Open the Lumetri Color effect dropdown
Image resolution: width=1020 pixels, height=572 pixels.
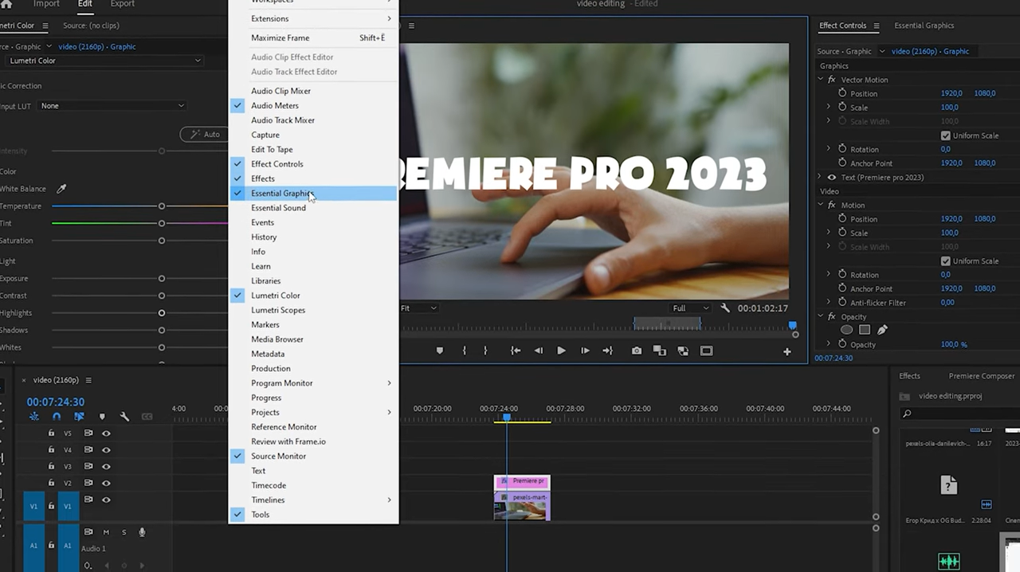(x=104, y=61)
